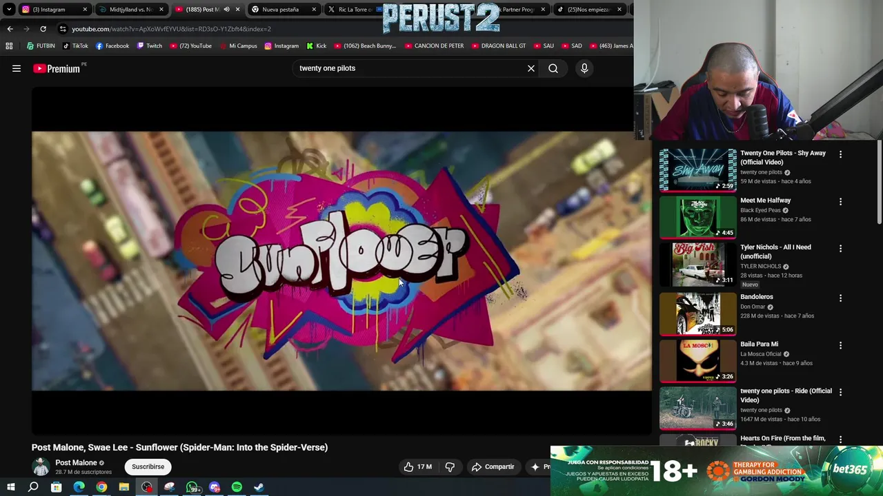The image size is (883, 496).
Task: Dislike the Sunflower video
Action: [450, 466]
